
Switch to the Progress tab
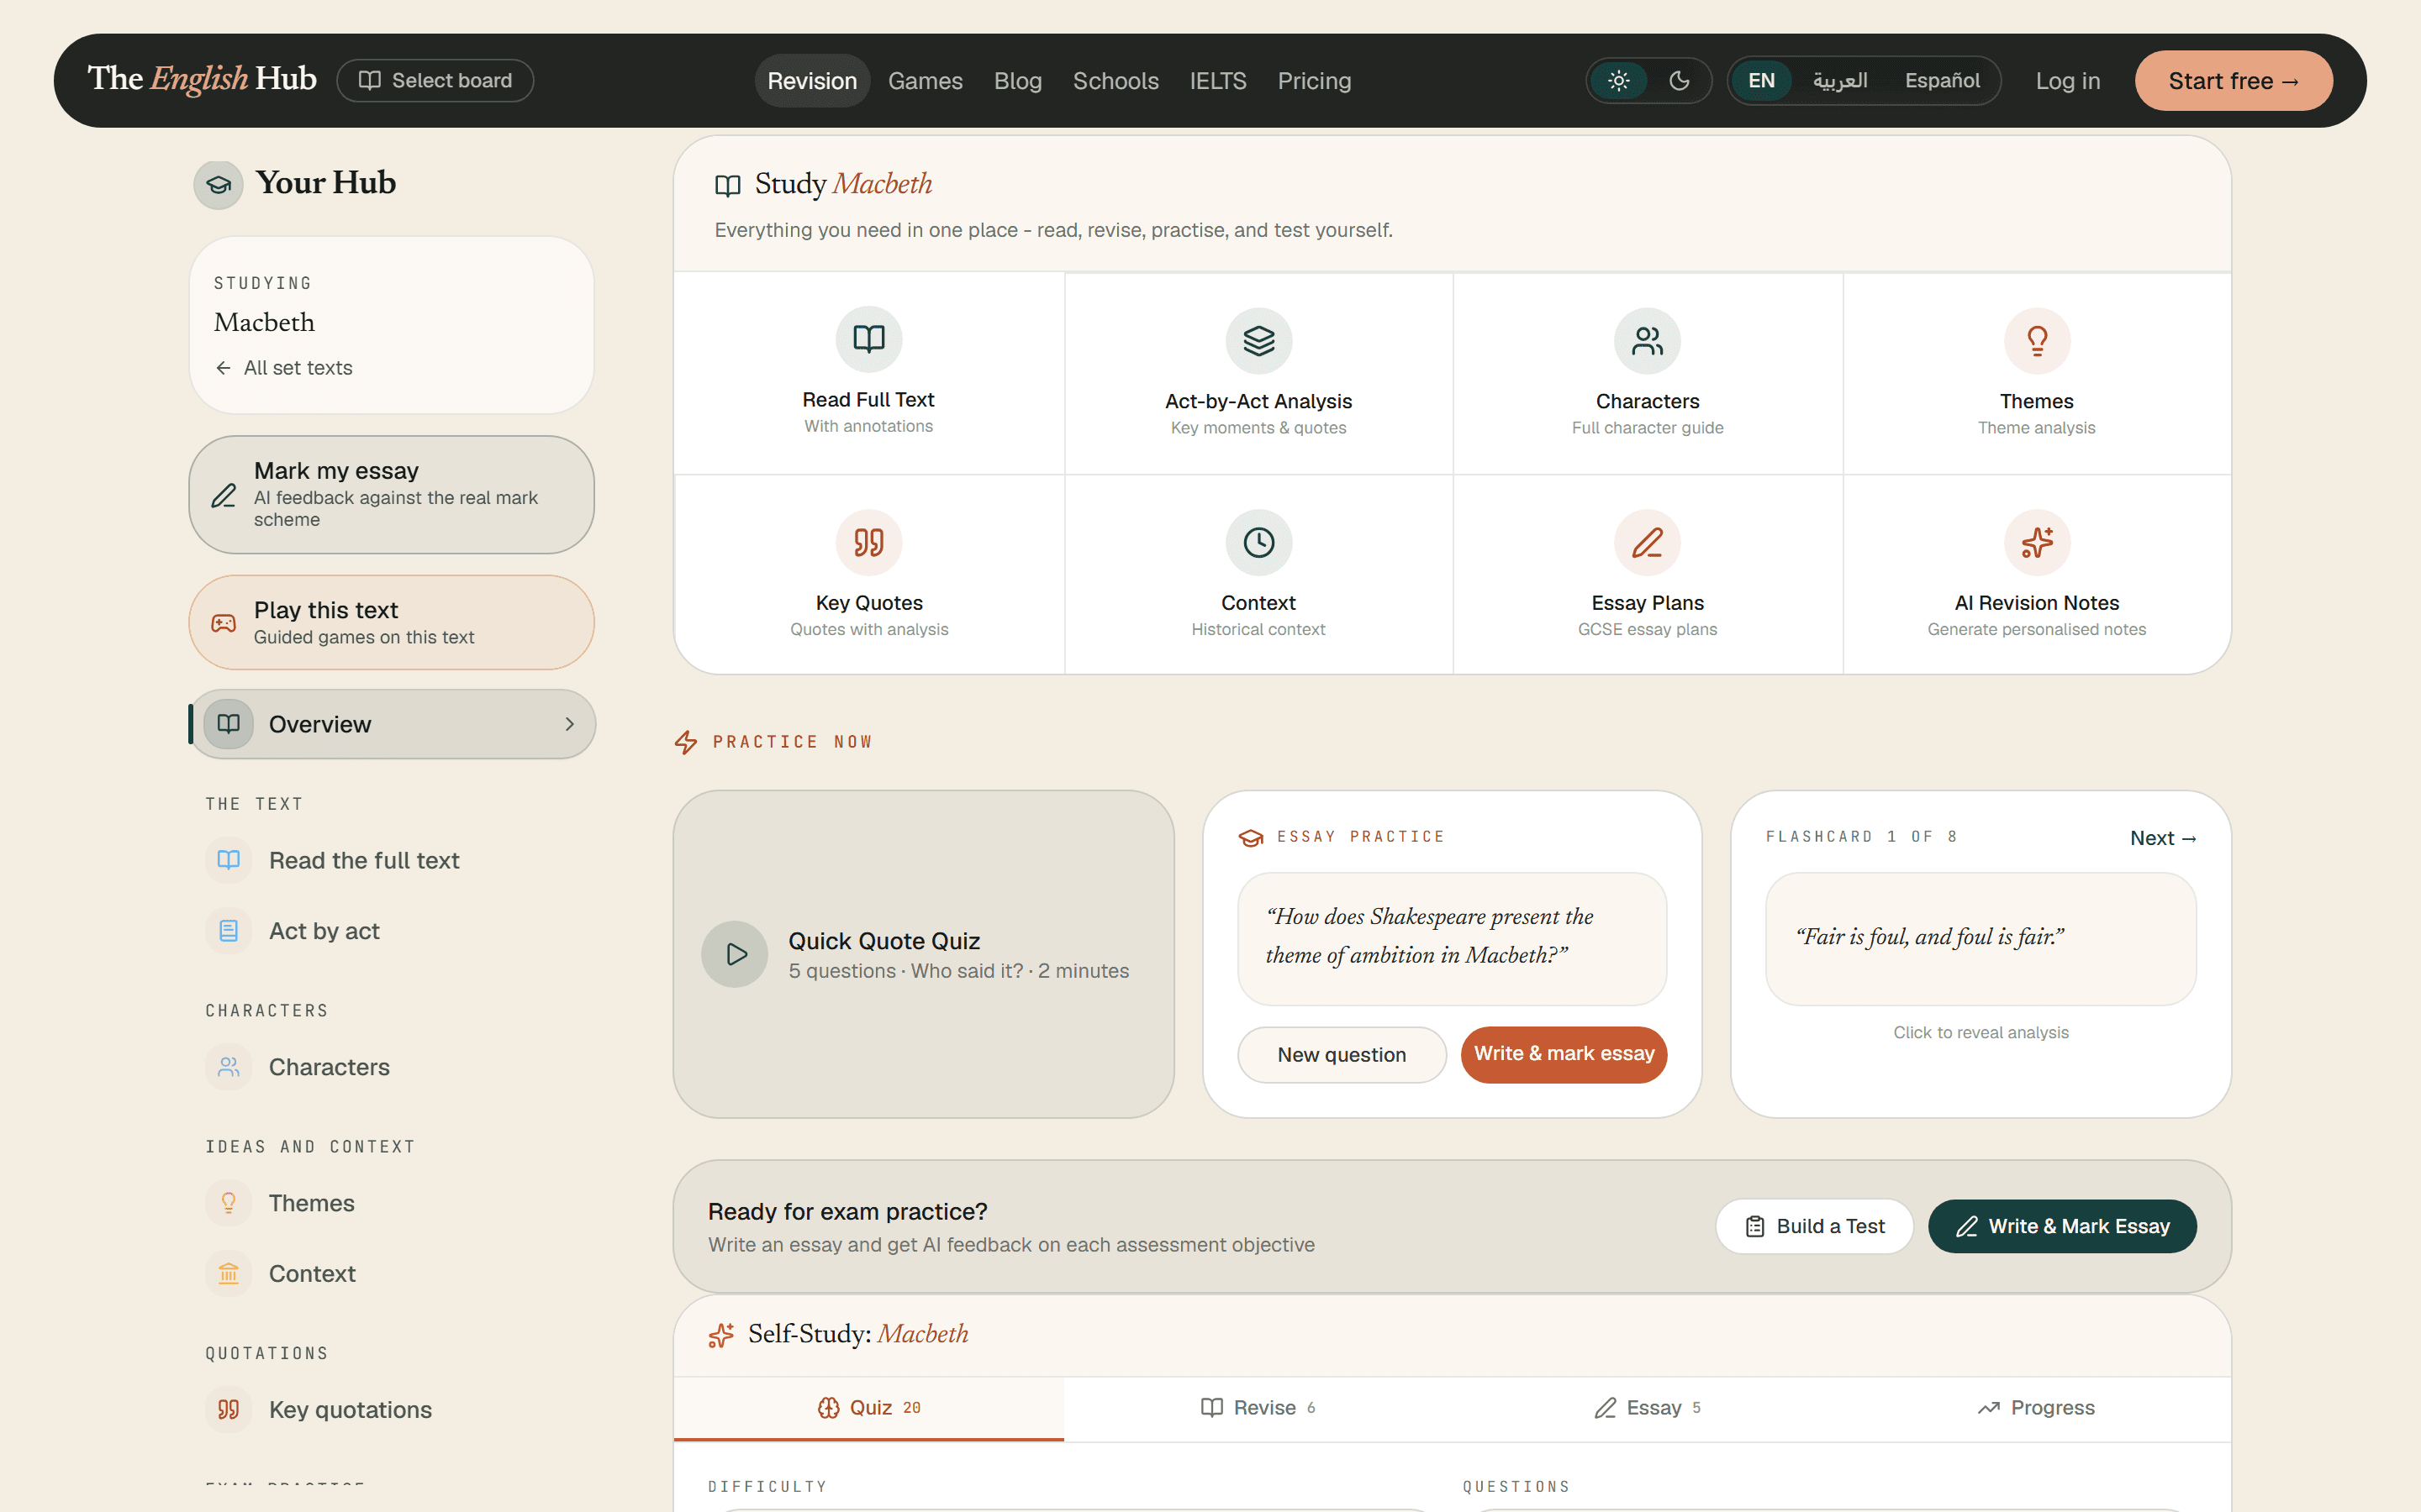[x=2036, y=1408]
